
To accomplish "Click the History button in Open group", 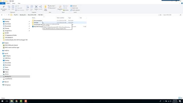I will click(x=66, y=10).
